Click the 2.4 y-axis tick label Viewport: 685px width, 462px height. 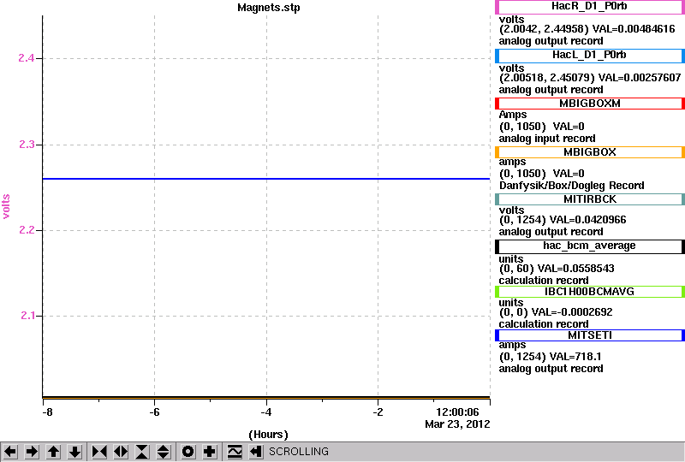point(27,57)
